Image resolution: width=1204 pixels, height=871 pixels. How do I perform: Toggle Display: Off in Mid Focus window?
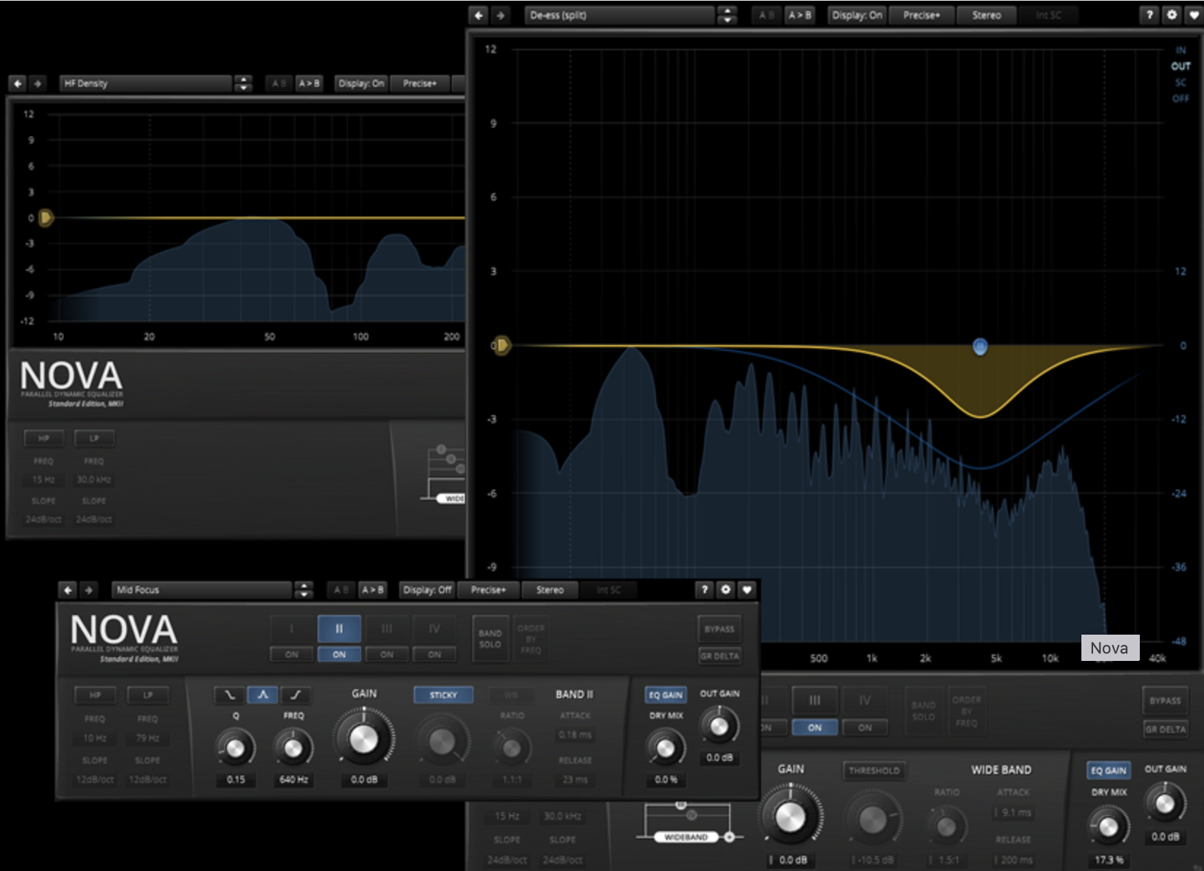pyautogui.click(x=427, y=589)
